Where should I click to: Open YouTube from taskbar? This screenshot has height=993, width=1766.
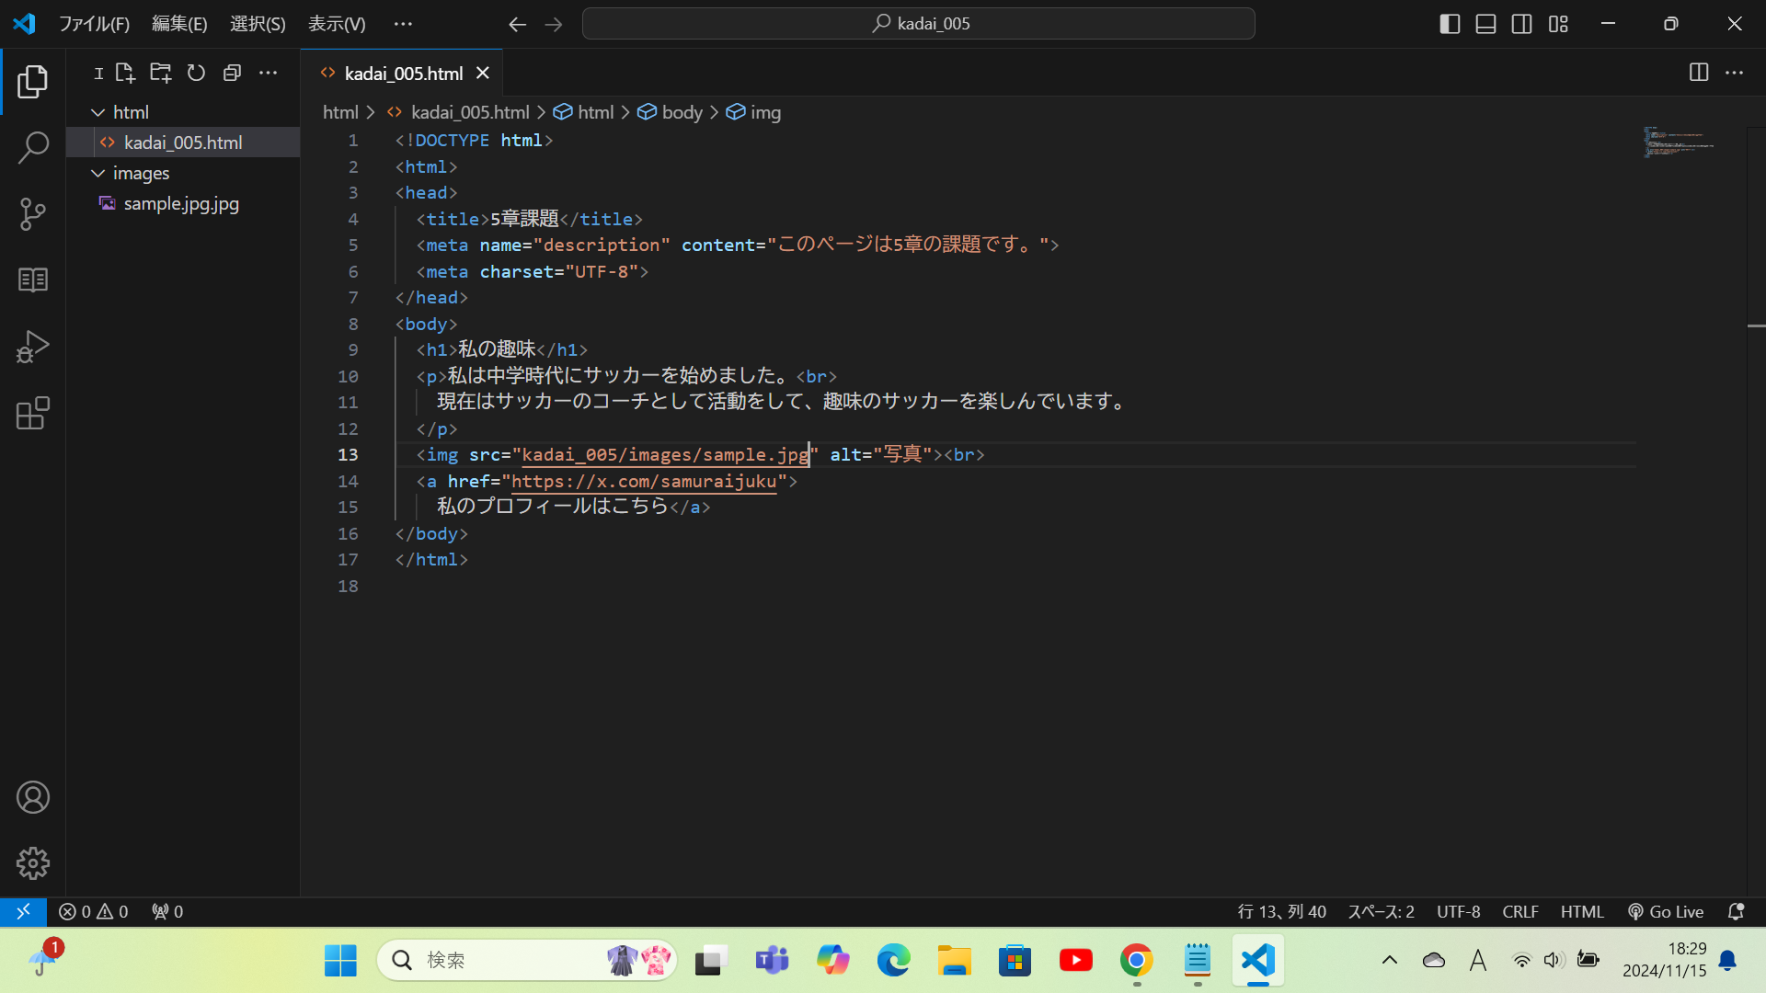coord(1076,961)
